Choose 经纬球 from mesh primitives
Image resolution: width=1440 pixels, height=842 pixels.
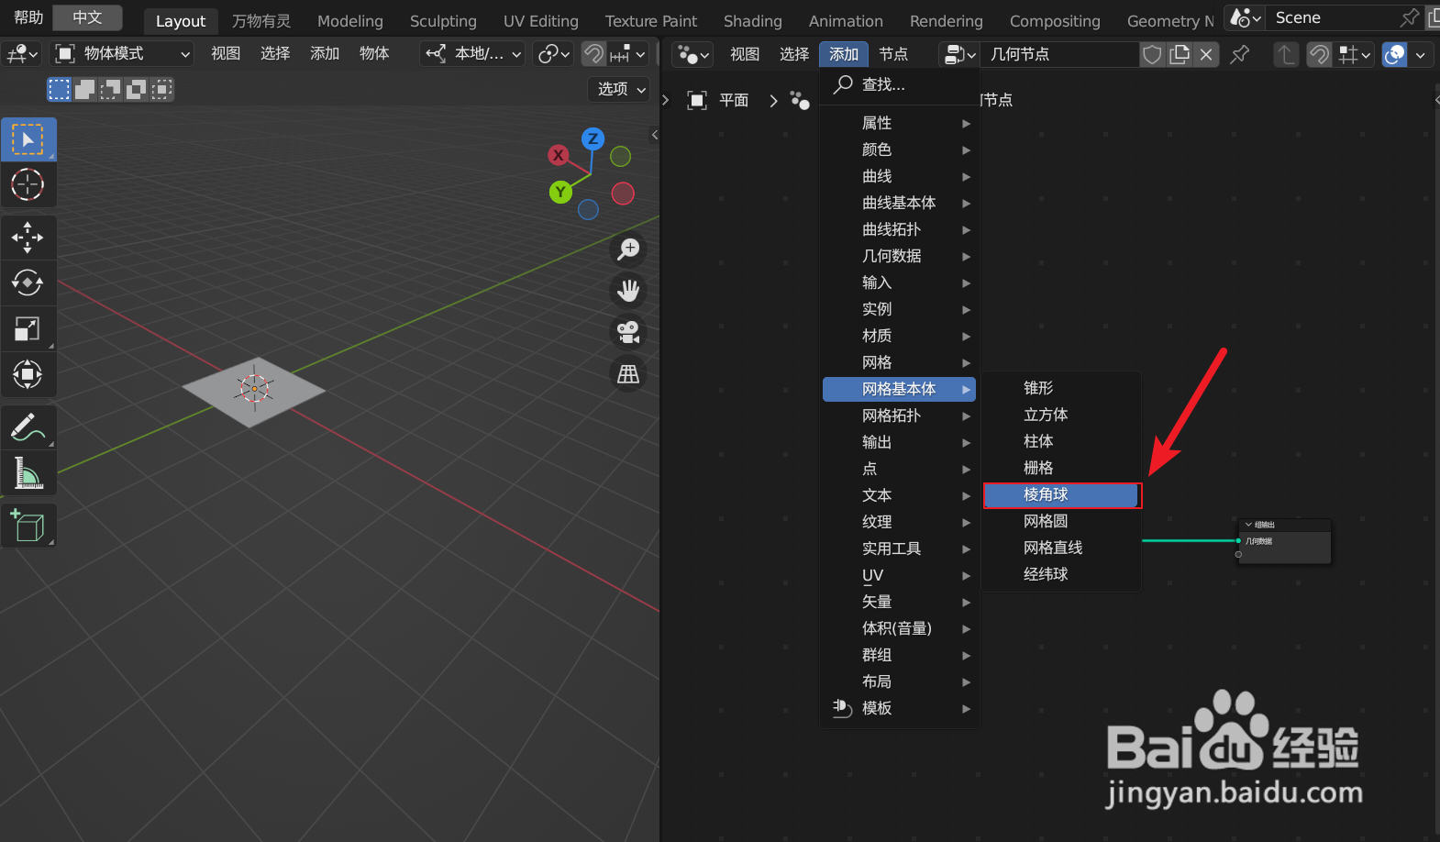pyautogui.click(x=1061, y=574)
